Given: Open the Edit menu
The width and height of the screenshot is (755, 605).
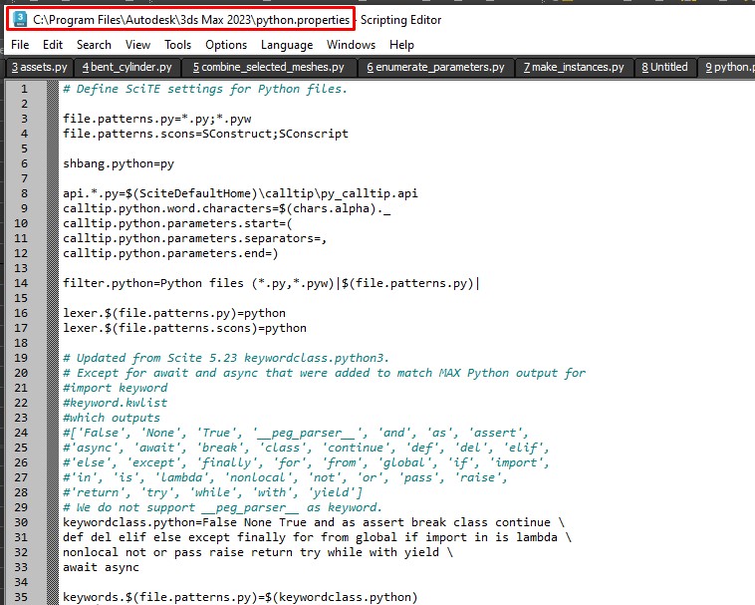Looking at the screenshot, I should tap(53, 45).
